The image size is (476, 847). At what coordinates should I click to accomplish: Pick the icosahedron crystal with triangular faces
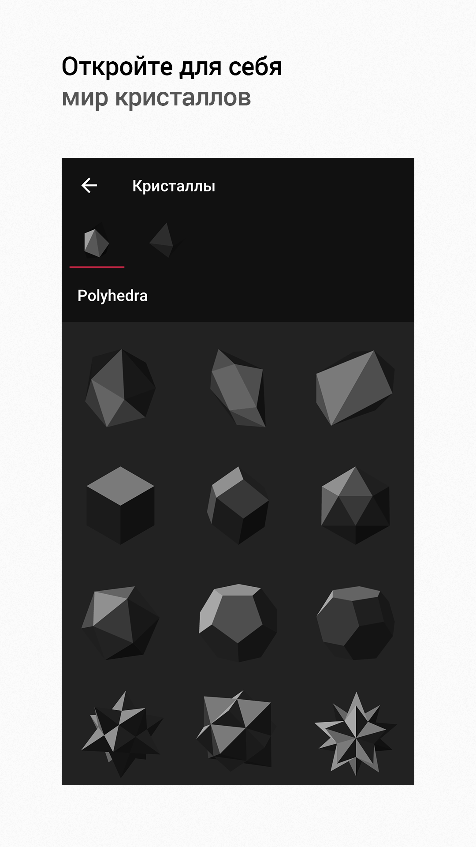(355, 506)
